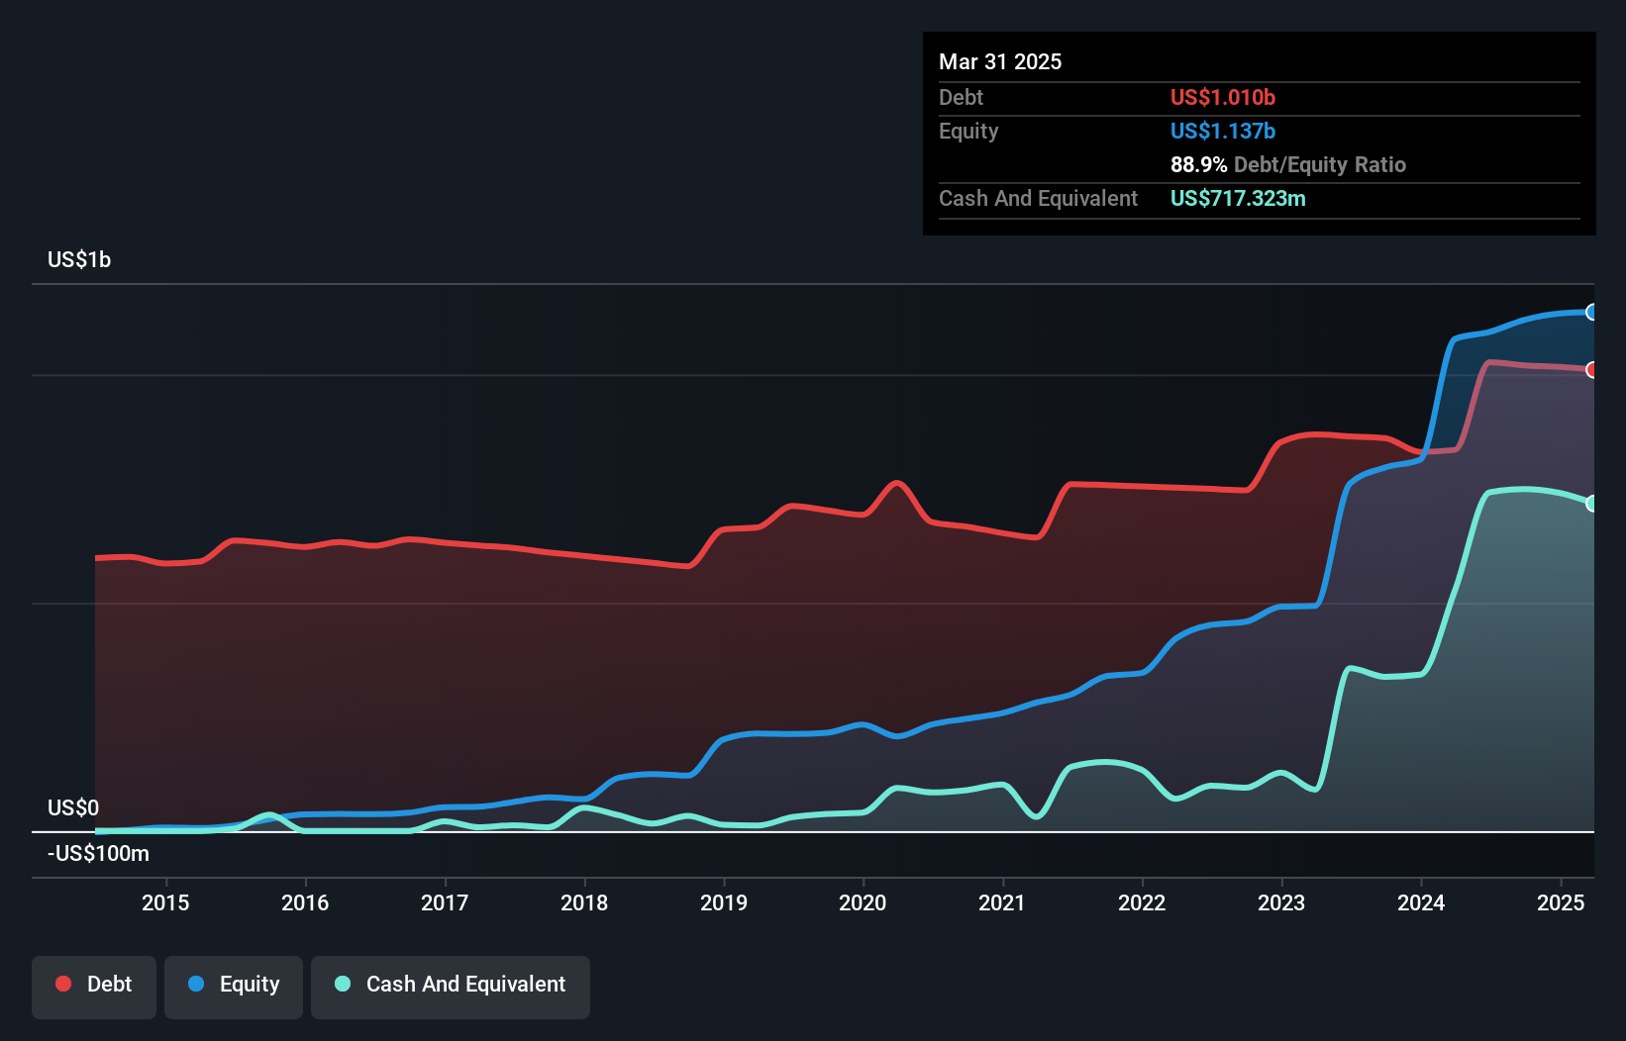Select the blue Equity endpoint marker on chart

tap(1592, 312)
